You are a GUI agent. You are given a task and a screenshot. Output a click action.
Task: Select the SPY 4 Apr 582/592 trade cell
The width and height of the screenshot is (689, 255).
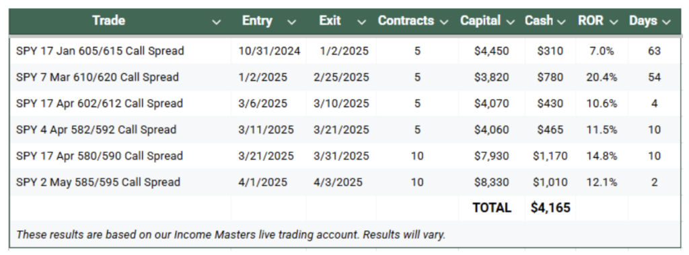[120, 130]
